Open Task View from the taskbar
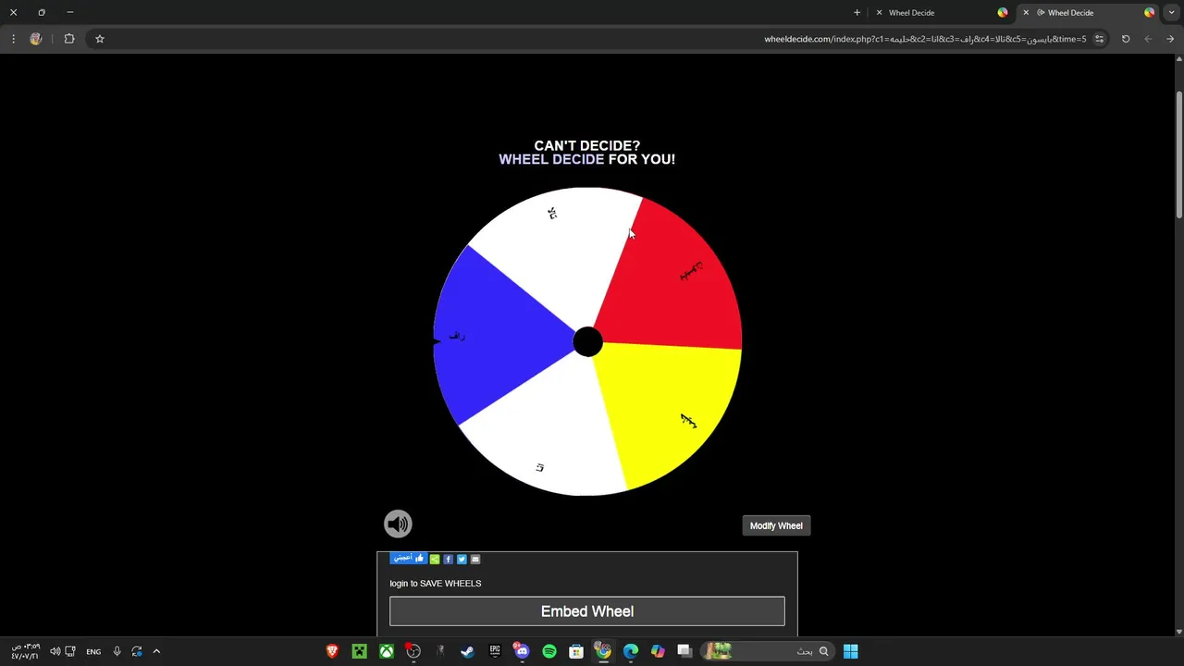This screenshot has width=1184, height=666. [684, 651]
